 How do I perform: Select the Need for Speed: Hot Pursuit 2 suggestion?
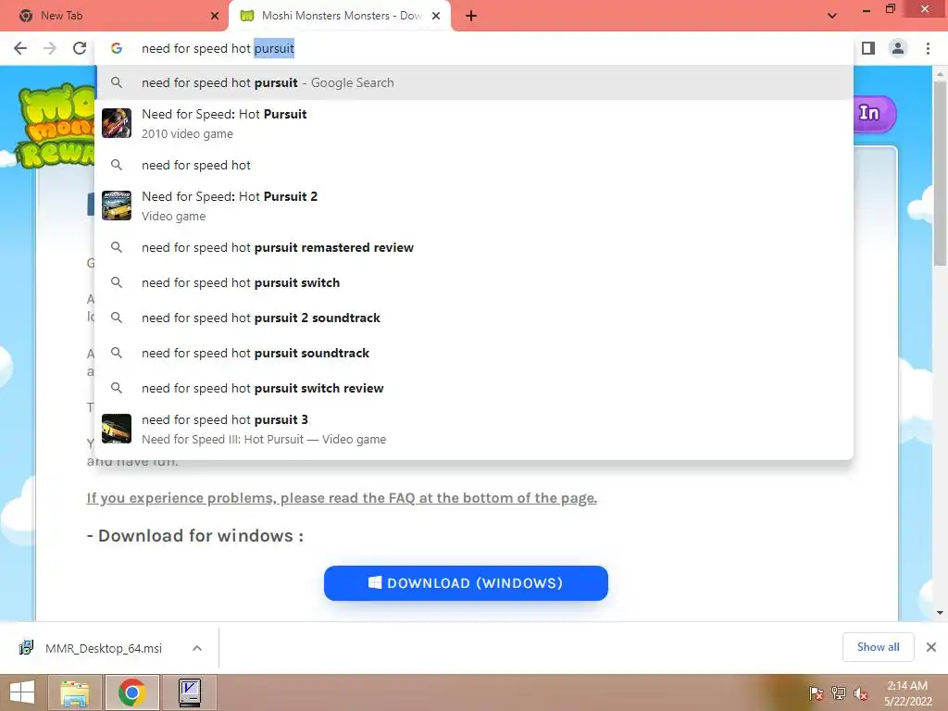click(475, 206)
